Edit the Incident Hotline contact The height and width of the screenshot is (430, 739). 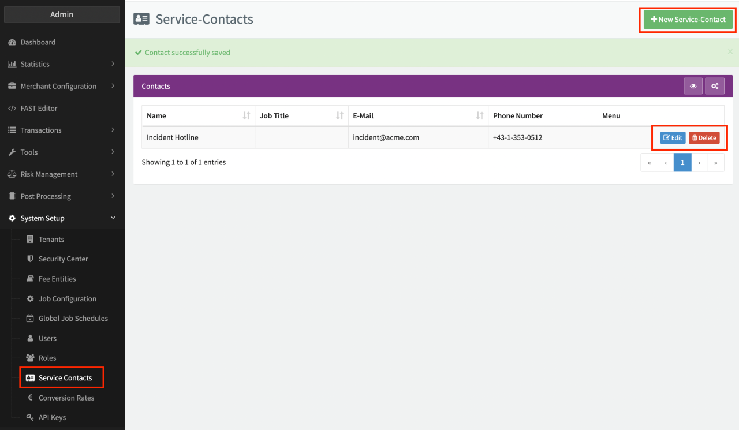673,138
